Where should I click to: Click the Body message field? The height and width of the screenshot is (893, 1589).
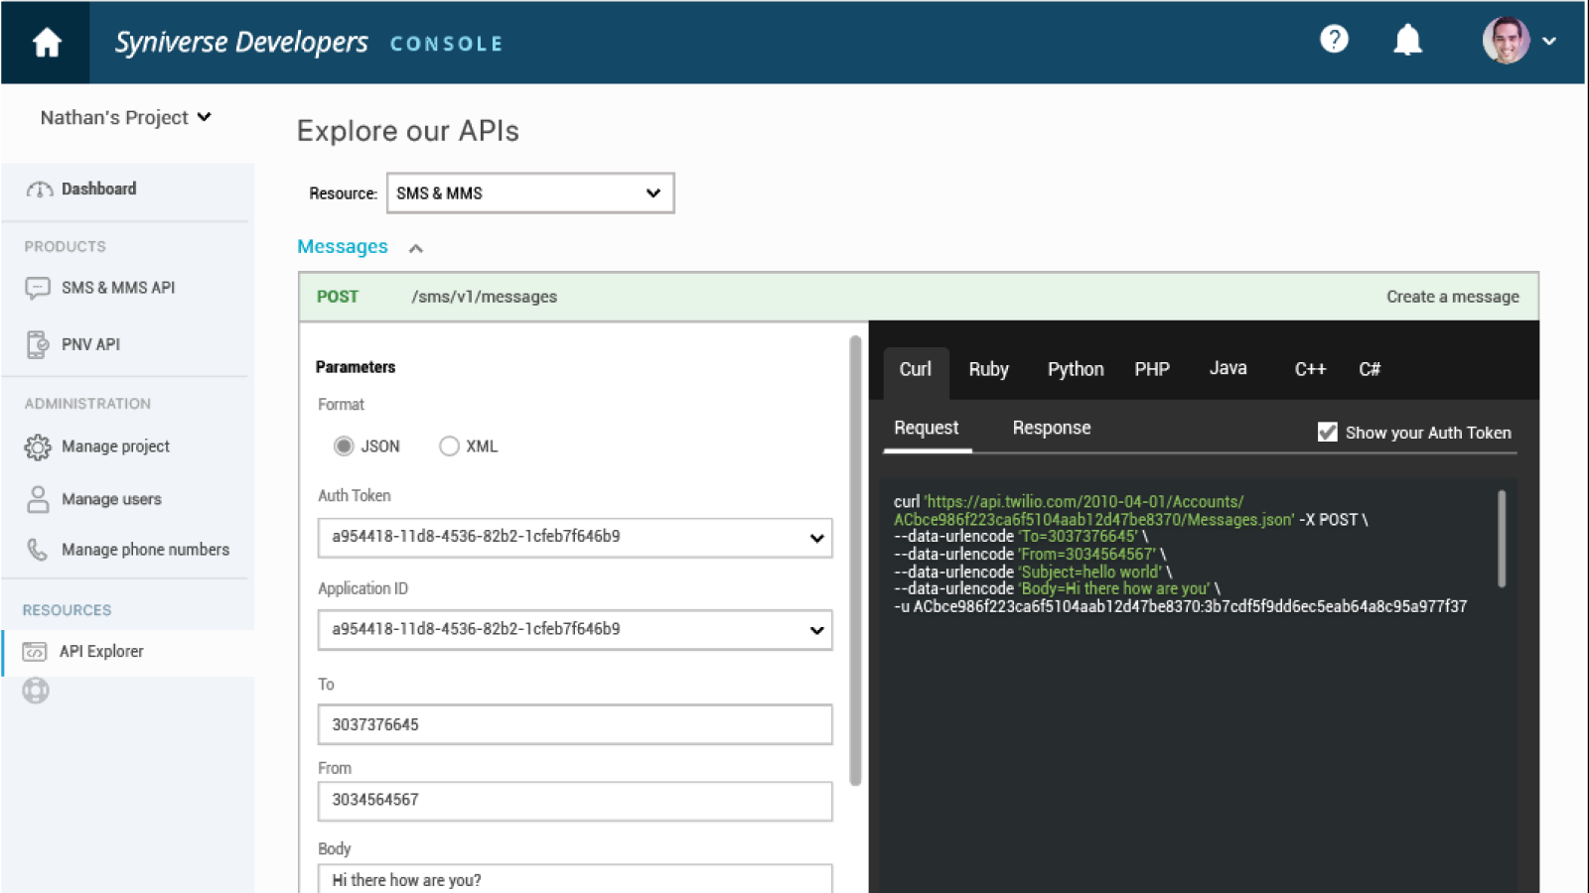(575, 878)
